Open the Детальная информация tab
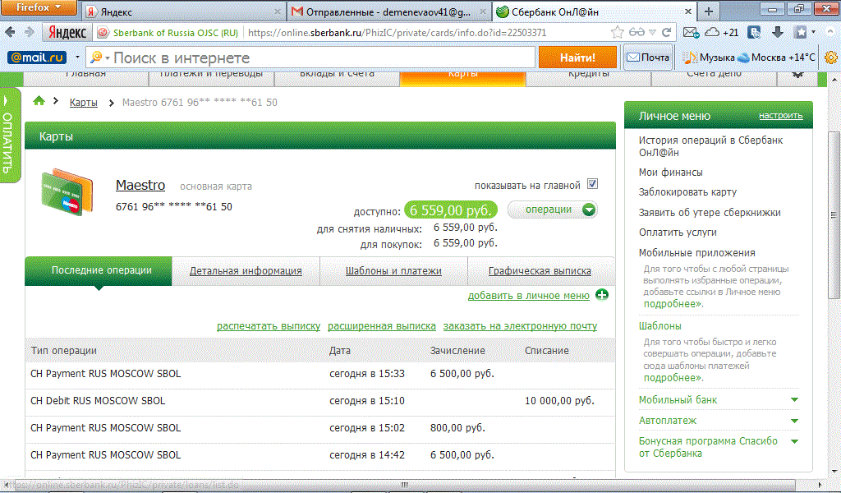 (246, 271)
